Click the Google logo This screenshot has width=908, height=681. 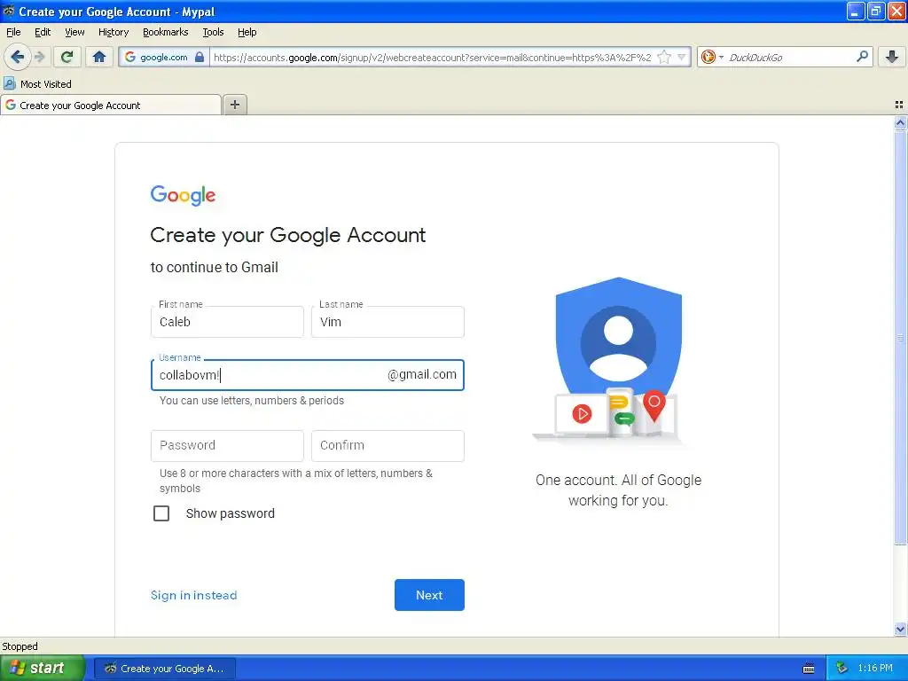(x=183, y=195)
